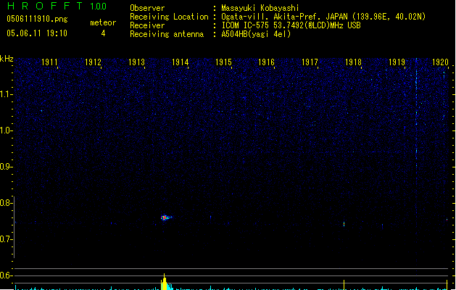Click the kHz axis unit label
The width and height of the screenshot is (456, 290).
(7, 59)
